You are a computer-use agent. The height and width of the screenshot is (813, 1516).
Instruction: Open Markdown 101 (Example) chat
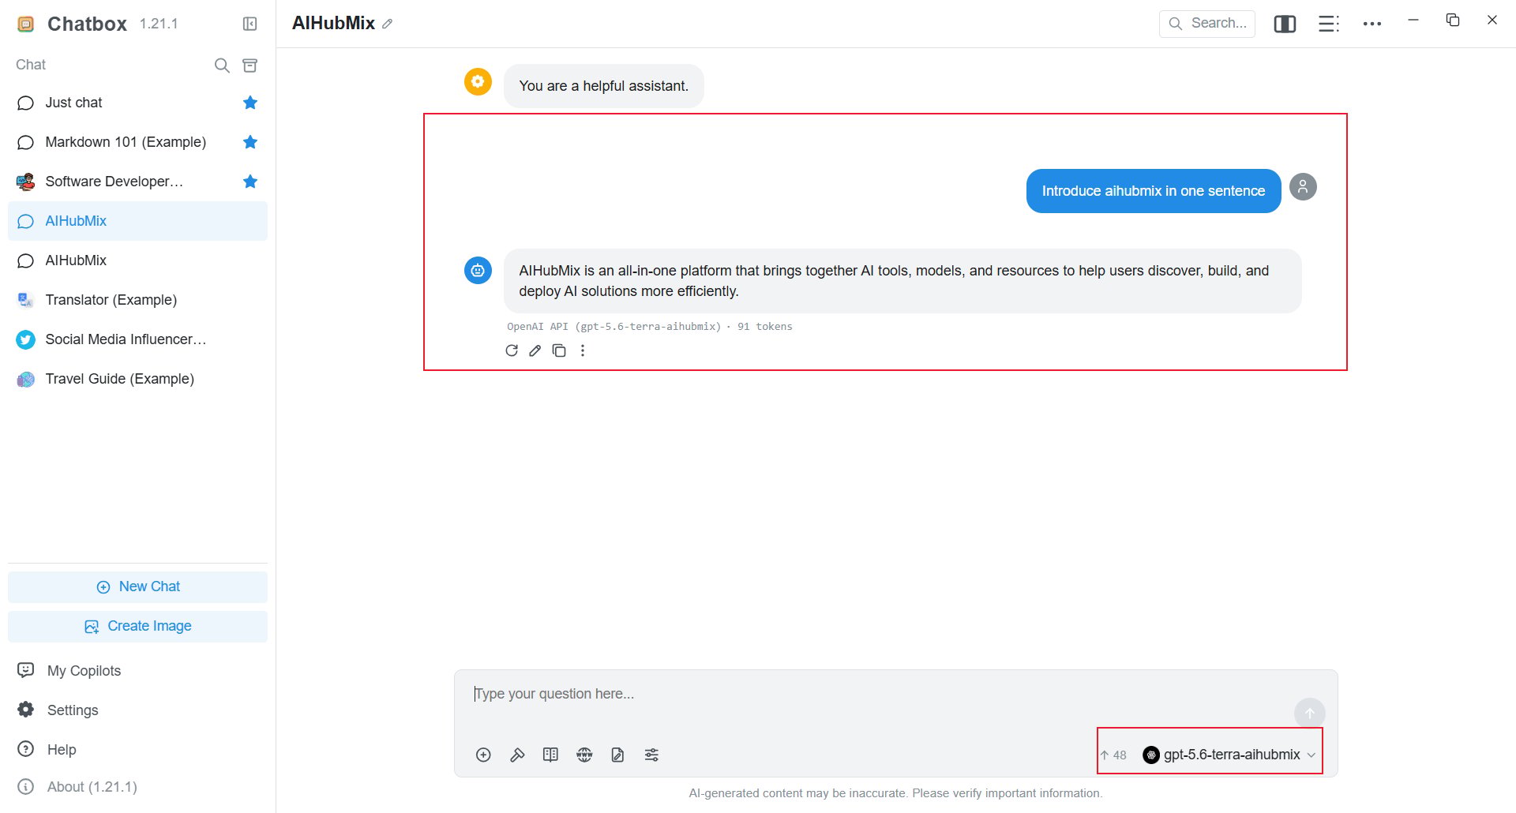click(x=137, y=142)
